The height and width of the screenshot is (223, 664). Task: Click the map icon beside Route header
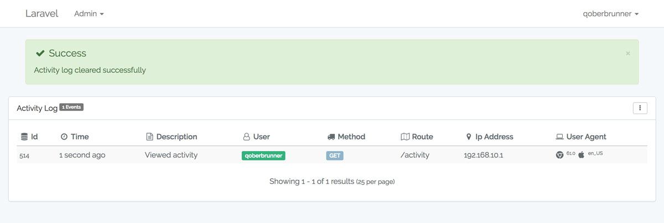(x=405, y=136)
